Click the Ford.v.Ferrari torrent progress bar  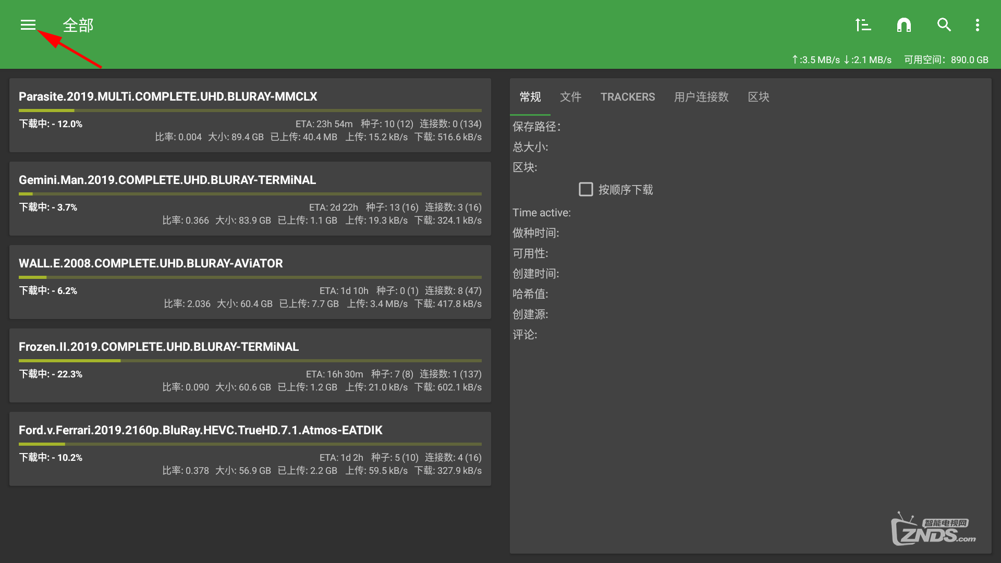(250, 444)
